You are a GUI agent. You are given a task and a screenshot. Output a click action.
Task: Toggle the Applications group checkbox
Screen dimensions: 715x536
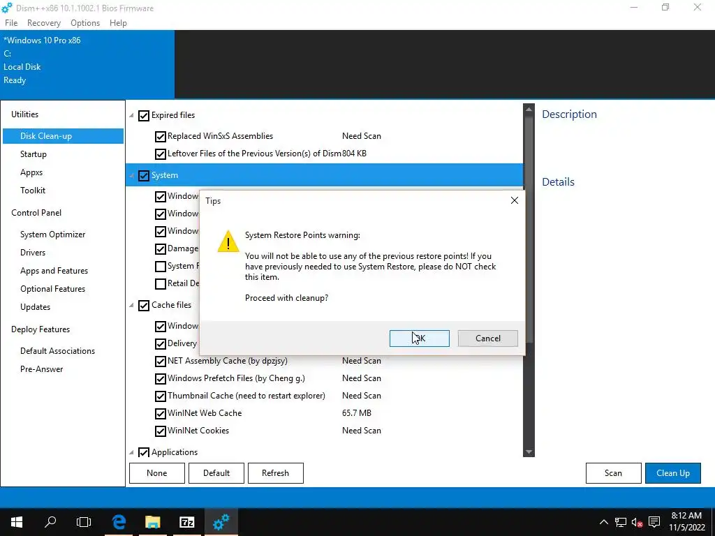pyautogui.click(x=144, y=452)
